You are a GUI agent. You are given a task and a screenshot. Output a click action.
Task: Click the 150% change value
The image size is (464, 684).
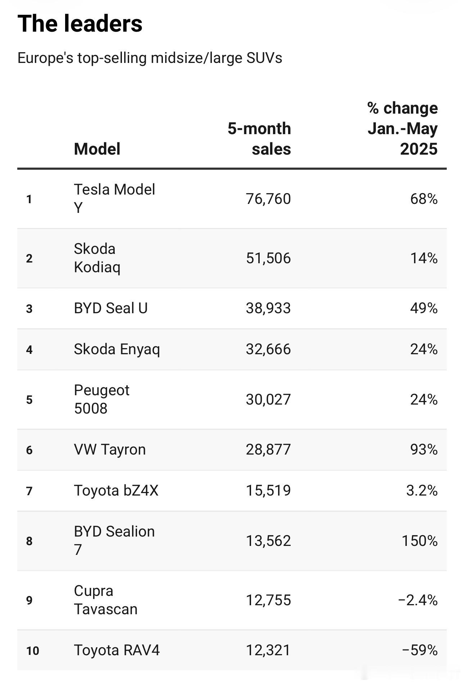(420, 541)
